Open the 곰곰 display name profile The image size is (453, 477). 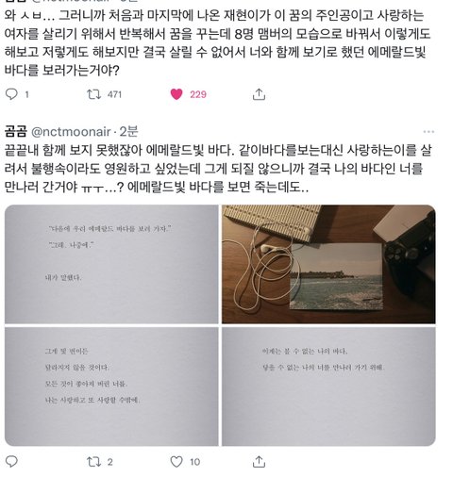coord(16,131)
